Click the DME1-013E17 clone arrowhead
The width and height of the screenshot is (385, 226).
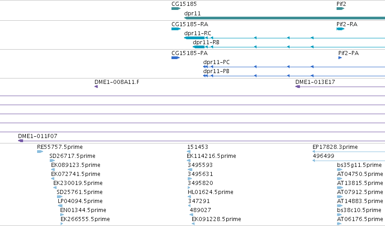[x=298, y=87]
